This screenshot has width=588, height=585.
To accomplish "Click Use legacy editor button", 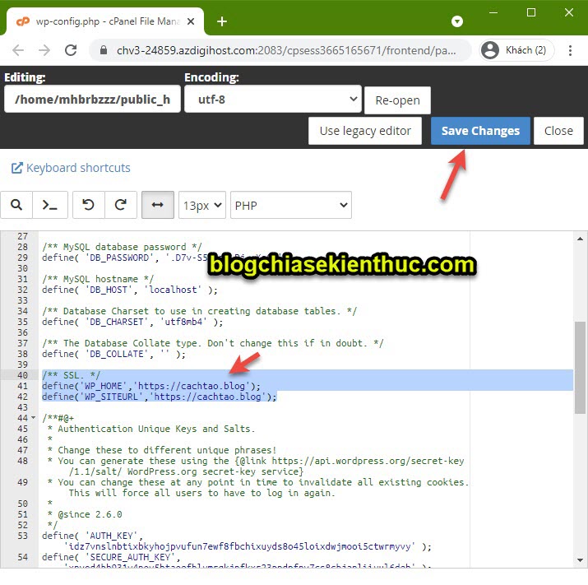I will [x=365, y=131].
